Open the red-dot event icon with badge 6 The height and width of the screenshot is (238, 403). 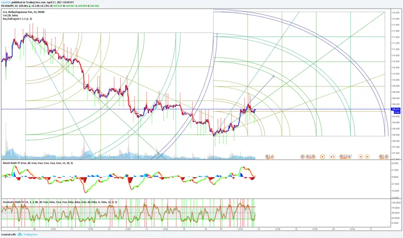(322, 157)
